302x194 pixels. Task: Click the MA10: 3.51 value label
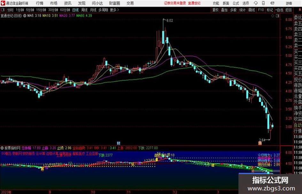50,16
